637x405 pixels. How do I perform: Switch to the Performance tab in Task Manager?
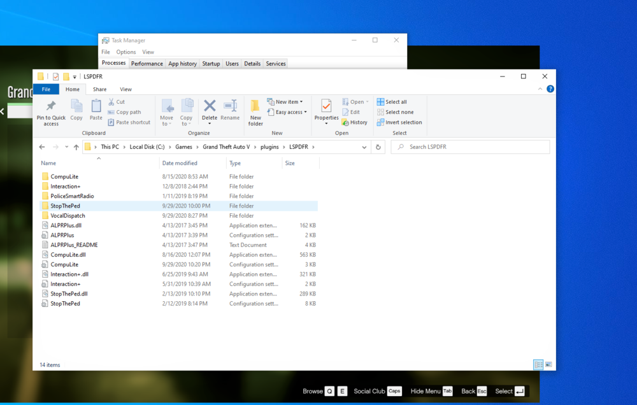[147, 63]
